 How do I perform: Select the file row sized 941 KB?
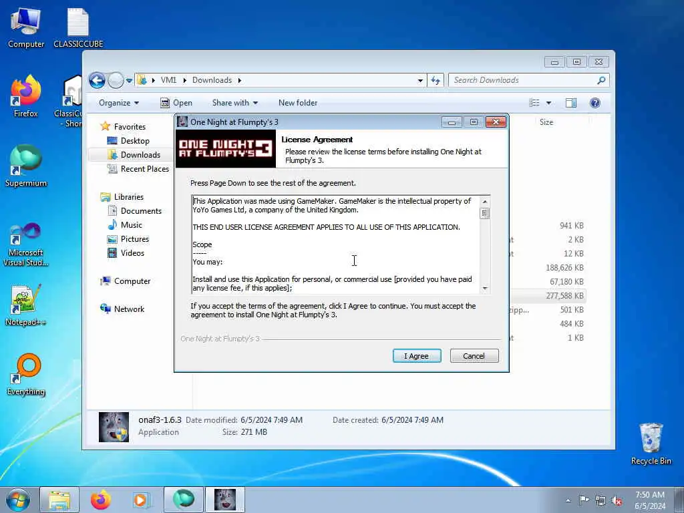[x=548, y=226]
